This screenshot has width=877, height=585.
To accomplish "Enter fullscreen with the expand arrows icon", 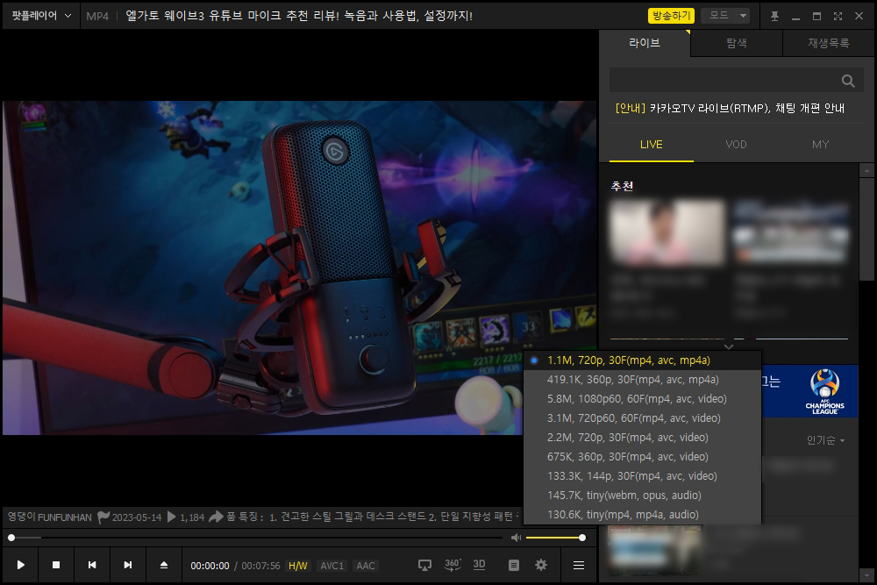I will click(x=838, y=16).
